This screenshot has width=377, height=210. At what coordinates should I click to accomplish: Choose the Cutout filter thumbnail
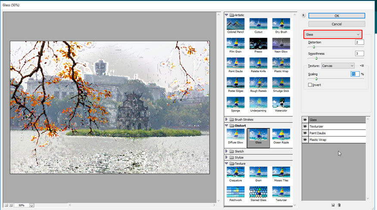[x=258, y=24]
